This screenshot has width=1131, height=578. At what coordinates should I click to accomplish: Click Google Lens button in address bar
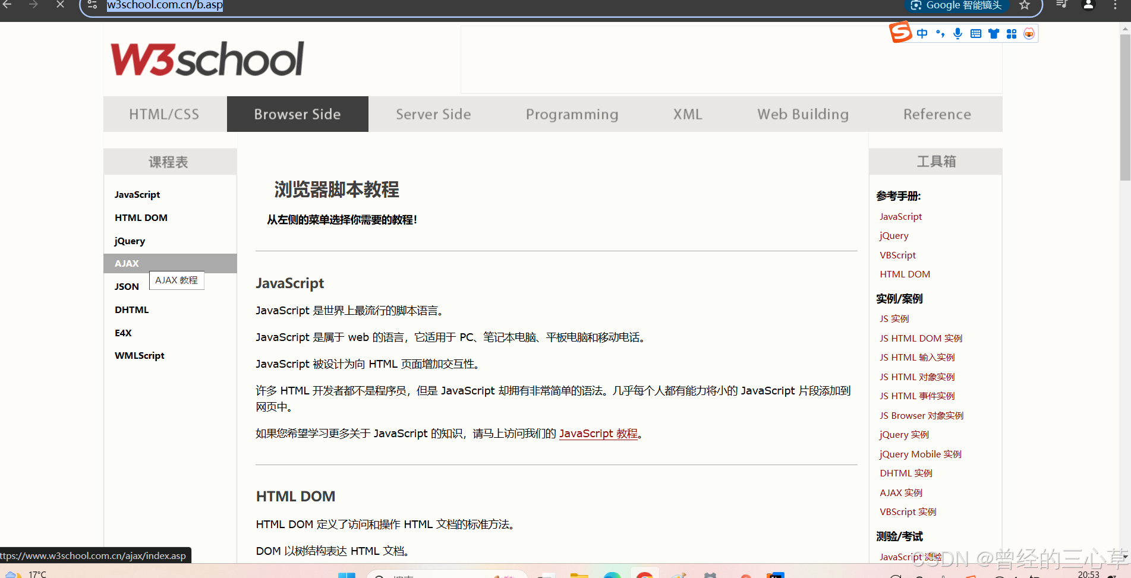pyautogui.click(x=956, y=5)
